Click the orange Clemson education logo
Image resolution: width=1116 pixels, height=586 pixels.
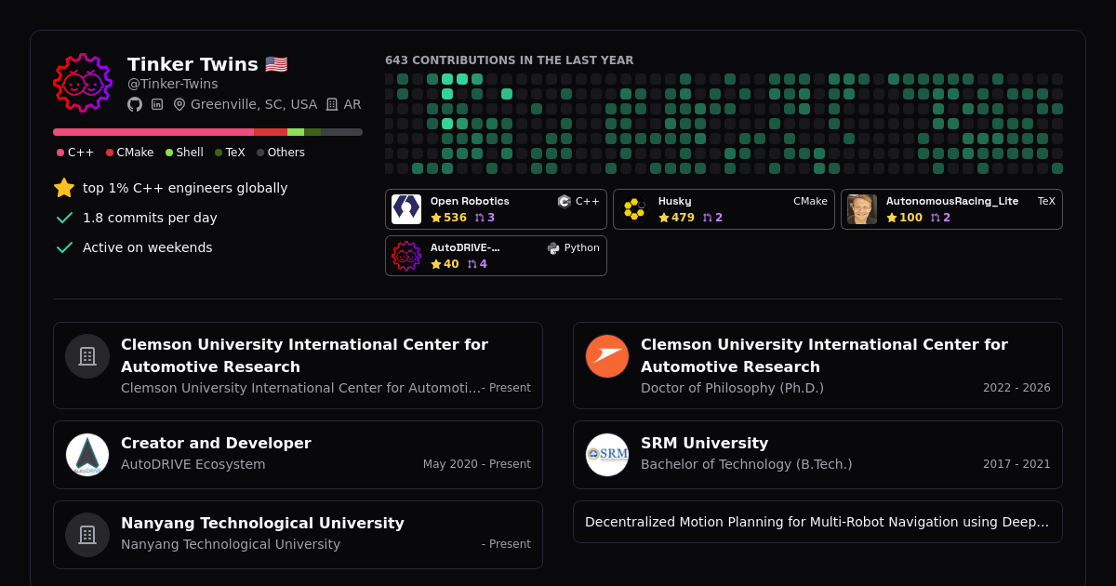pyautogui.click(x=607, y=356)
